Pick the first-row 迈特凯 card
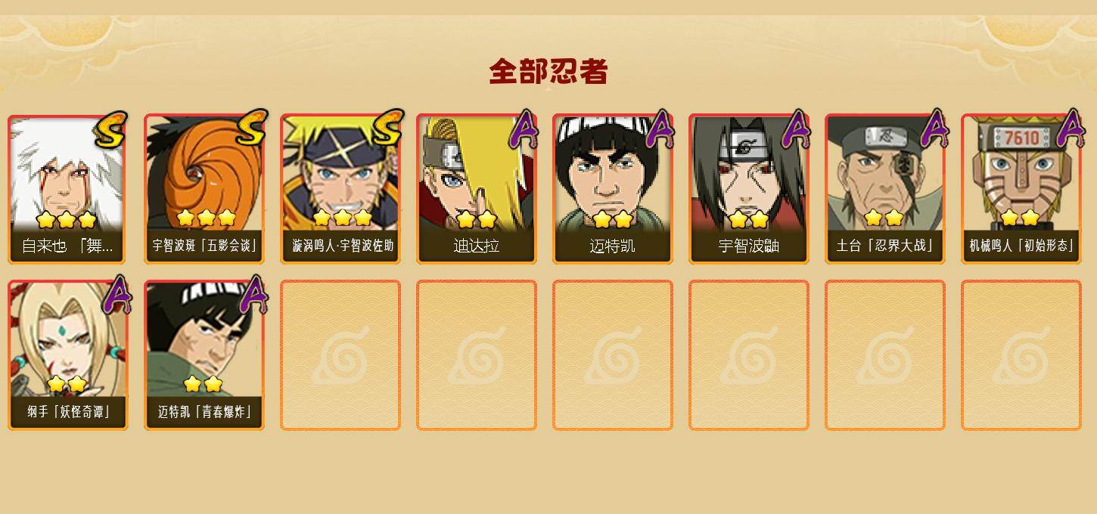The image size is (1097, 514). click(x=613, y=189)
